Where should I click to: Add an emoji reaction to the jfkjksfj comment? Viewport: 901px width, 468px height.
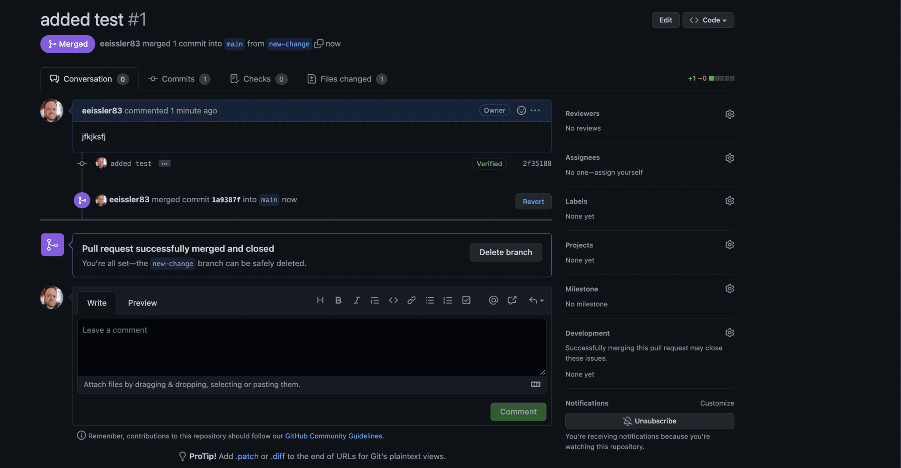point(521,110)
